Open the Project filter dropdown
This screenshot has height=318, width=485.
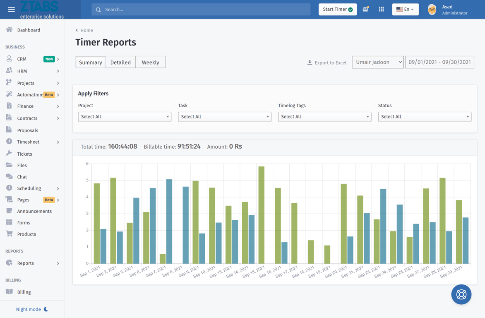click(x=125, y=117)
